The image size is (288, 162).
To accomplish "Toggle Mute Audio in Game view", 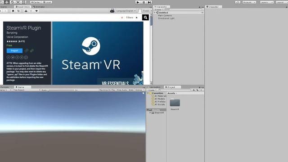I will pos(122,90).
